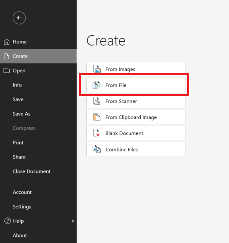Expand the Help submenu arrow

point(73,221)
